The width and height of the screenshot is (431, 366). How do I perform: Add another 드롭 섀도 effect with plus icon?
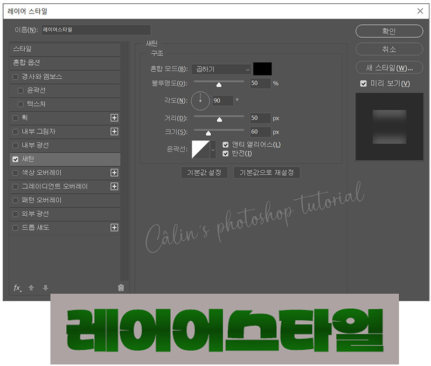point(114,227)
